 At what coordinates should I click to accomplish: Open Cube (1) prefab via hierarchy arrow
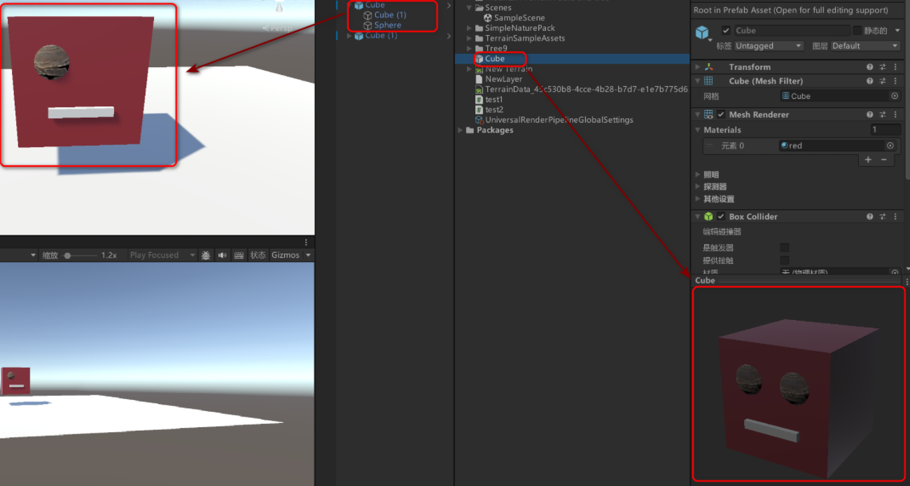[449, 35]
